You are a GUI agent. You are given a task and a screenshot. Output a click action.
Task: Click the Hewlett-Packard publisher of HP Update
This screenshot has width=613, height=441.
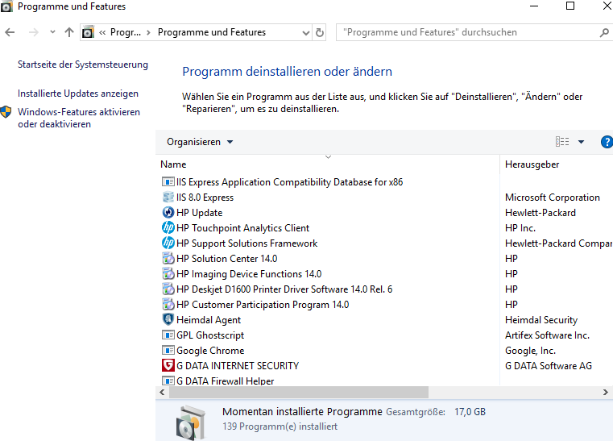click(x=541, y=213)
